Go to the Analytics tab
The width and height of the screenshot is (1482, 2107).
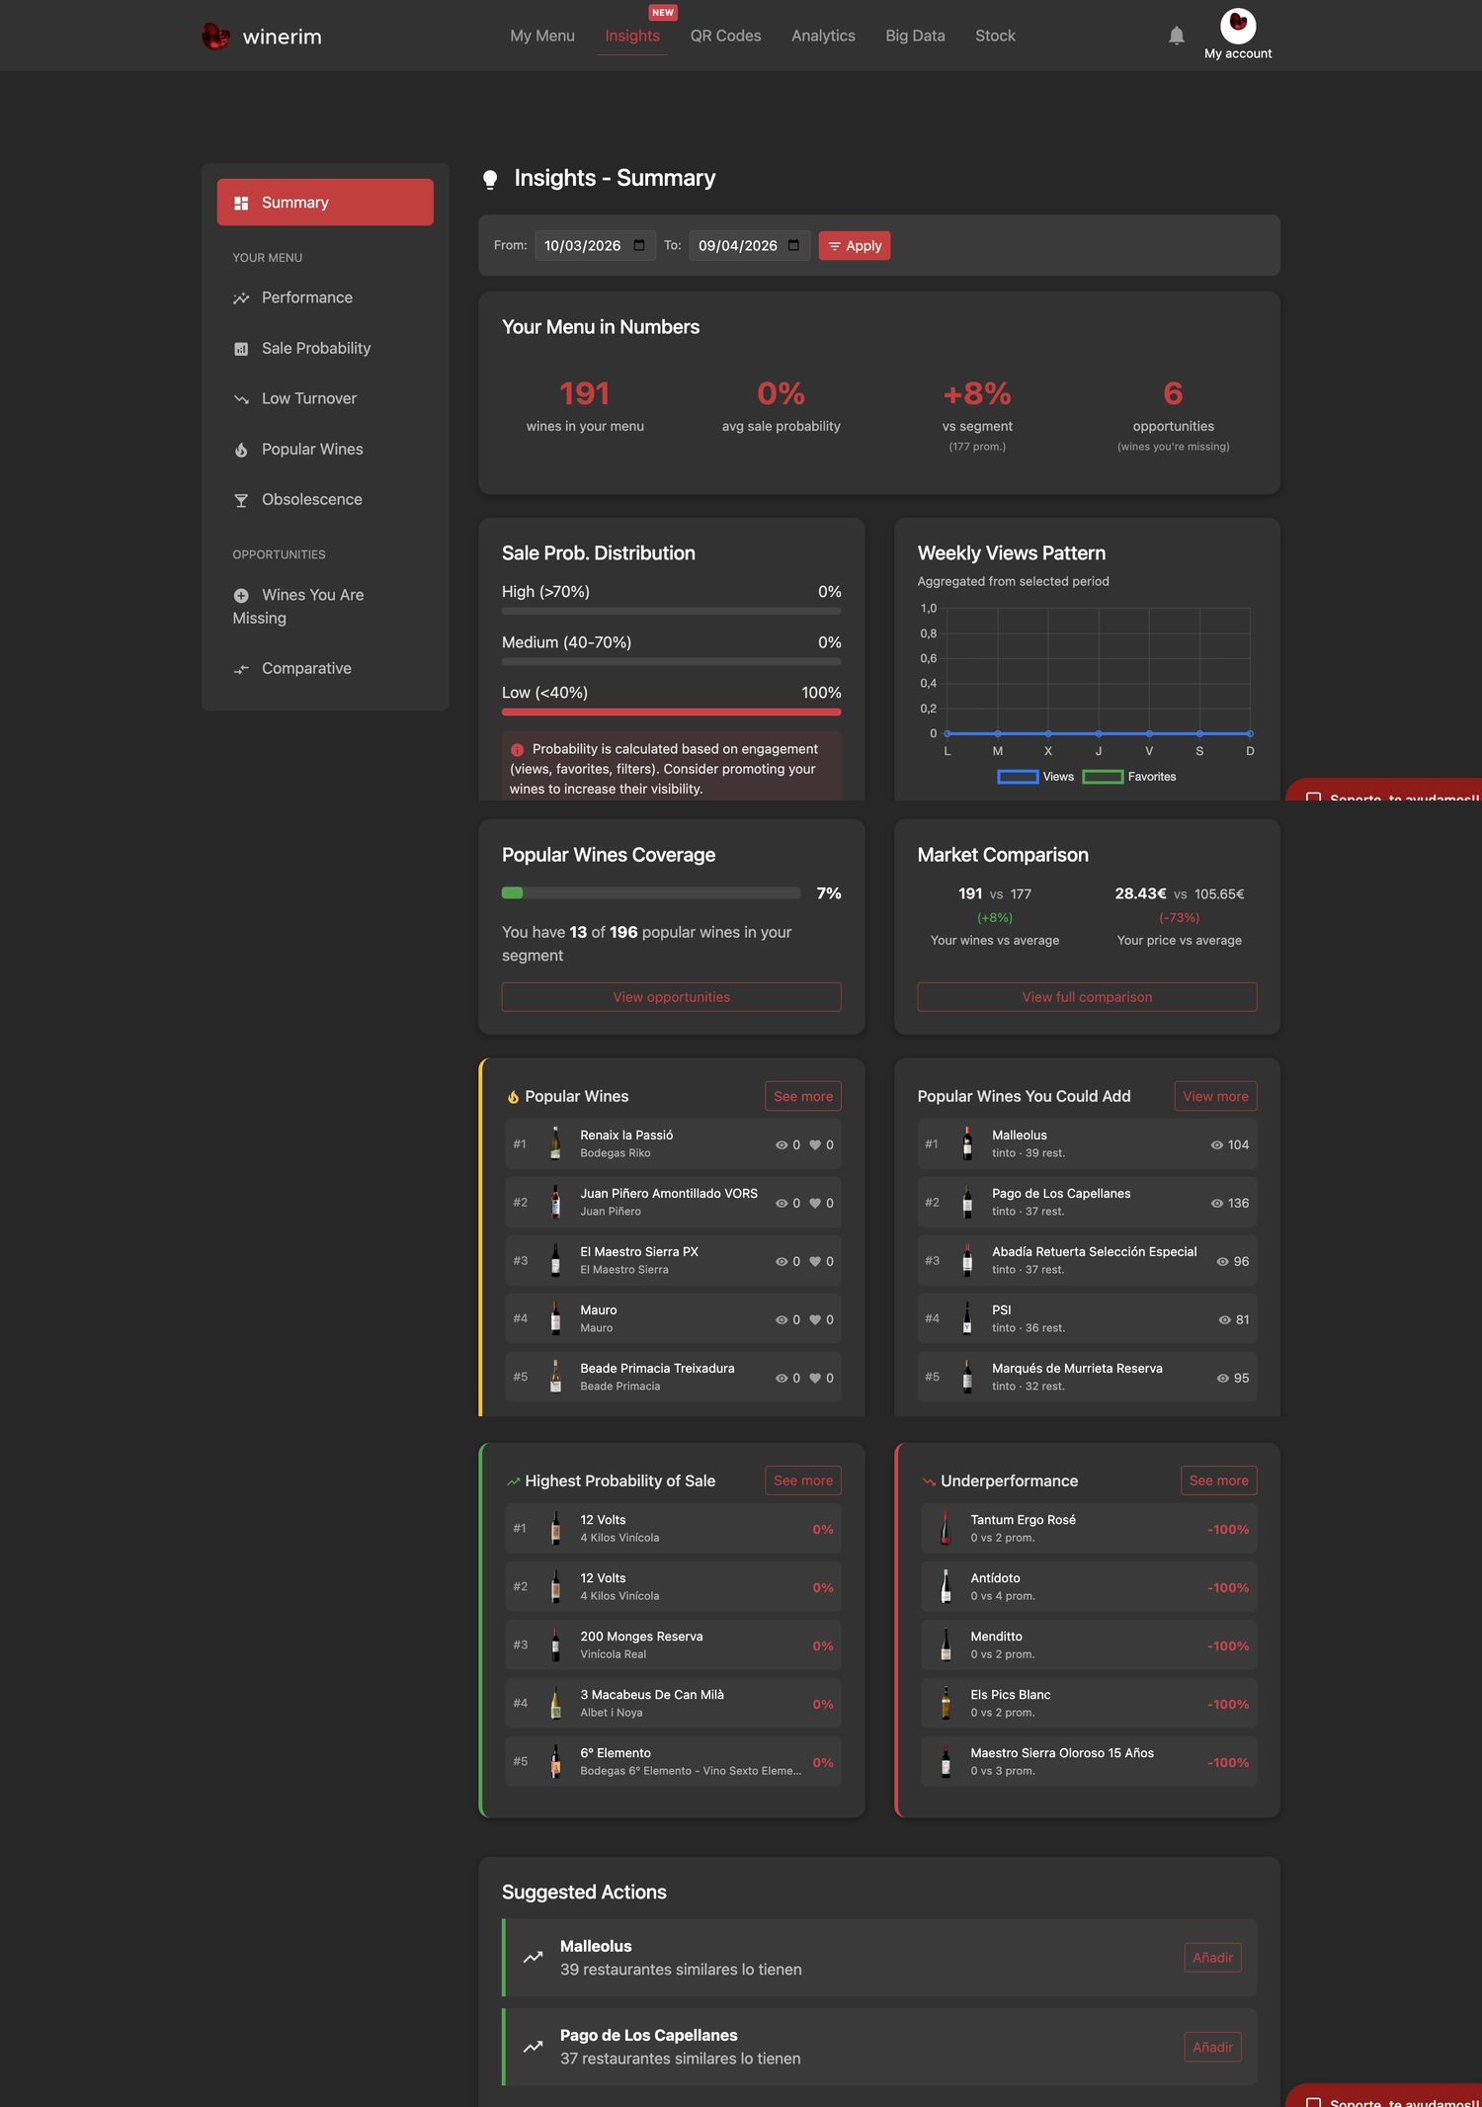pyautogui.click(x=823, y=36)
